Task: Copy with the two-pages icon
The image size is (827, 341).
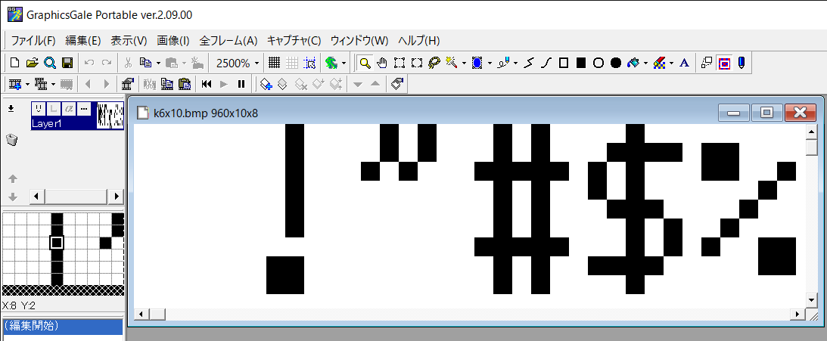Action: (x=145, y=64)
